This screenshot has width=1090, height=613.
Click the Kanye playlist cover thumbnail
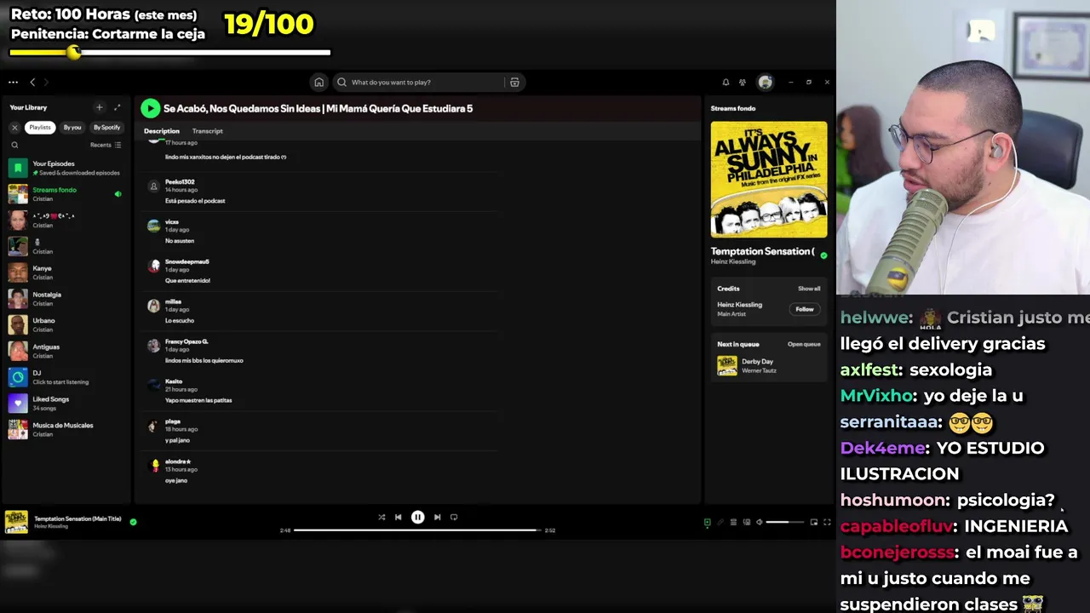point(18,272)
